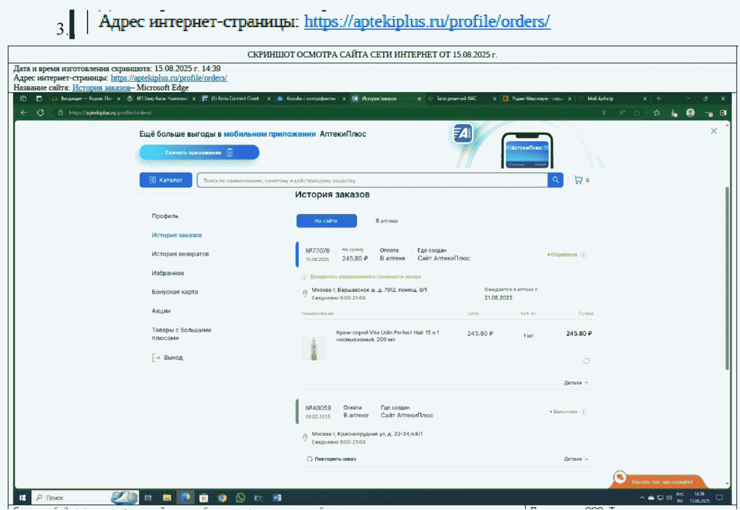Screen dimensions: 740x510
Task: Click the site padlock icon in address bar
Action: [60, 113]
